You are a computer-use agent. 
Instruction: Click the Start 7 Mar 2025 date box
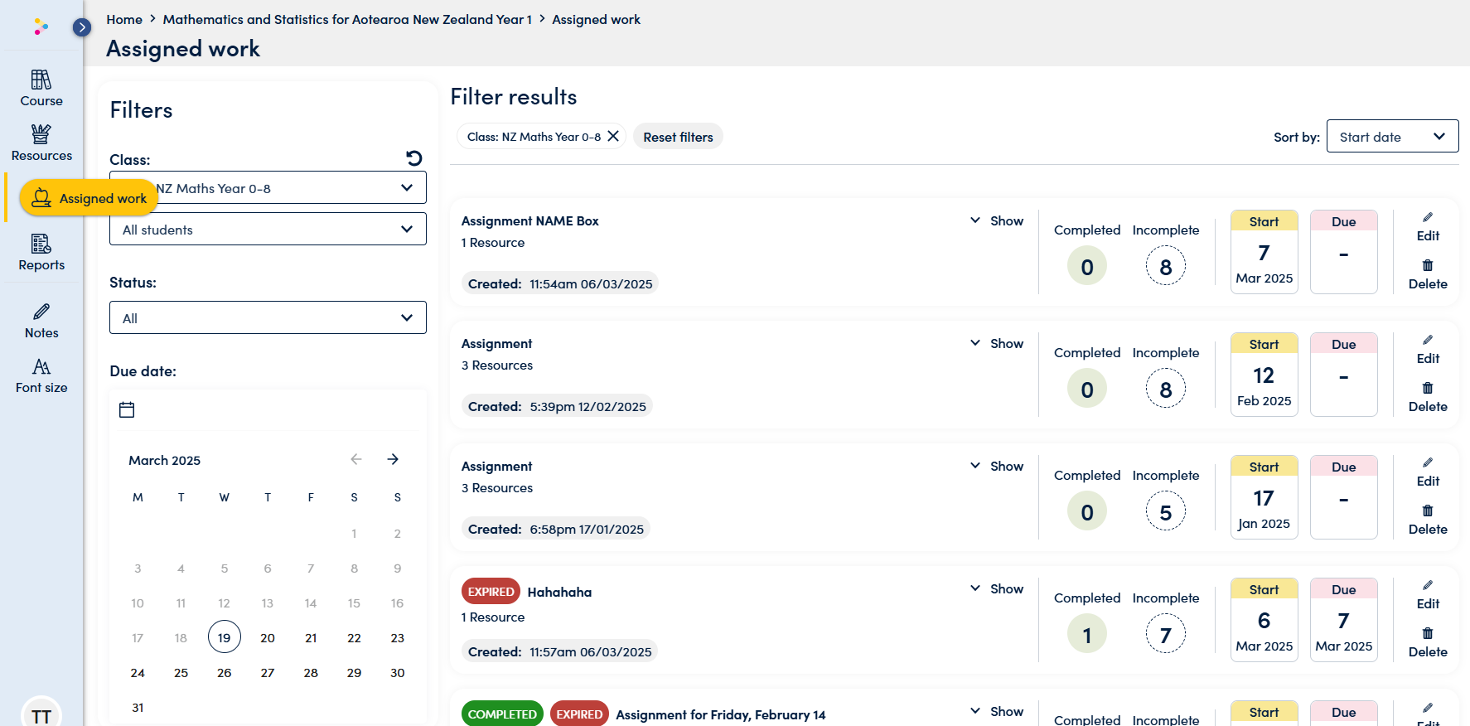tap(1264, 251)
